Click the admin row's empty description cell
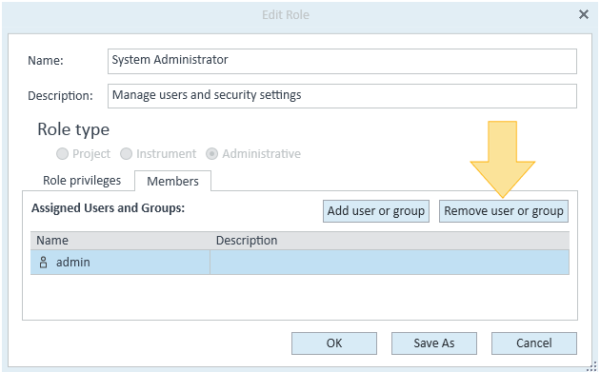This screenshot has height=372, width=600. click(x=390, y=263)
